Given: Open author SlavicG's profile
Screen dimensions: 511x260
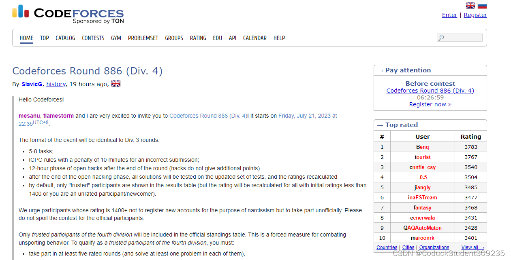Looking at the screenshot, I should 32,84.
